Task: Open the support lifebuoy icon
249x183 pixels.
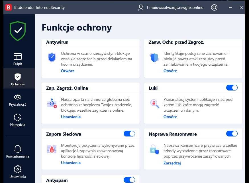Action: [x=214, y=7]
